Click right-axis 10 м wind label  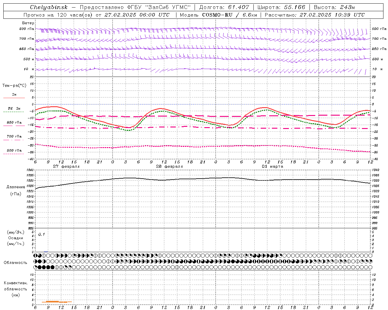pos(377,69)
